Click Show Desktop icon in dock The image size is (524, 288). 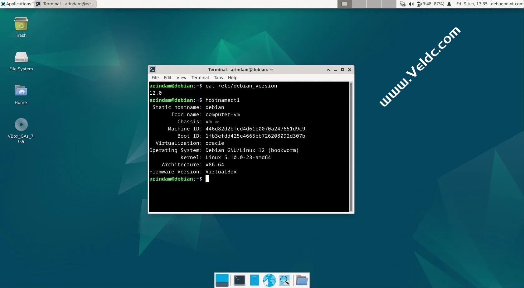coord(222,280)
